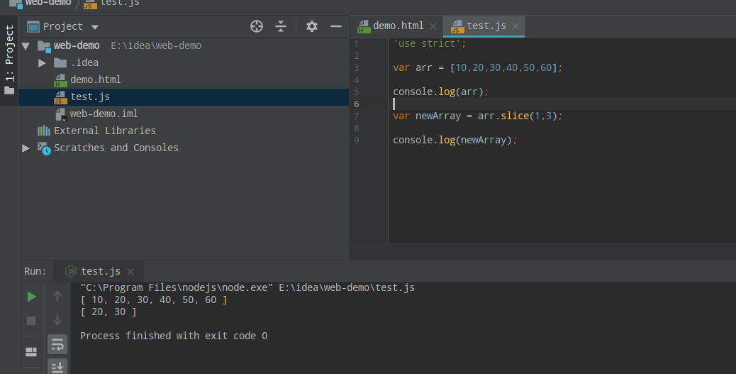Click the locate/scroll from source crosshair icon
736x374 pixels.
click(x=257, y=26)
